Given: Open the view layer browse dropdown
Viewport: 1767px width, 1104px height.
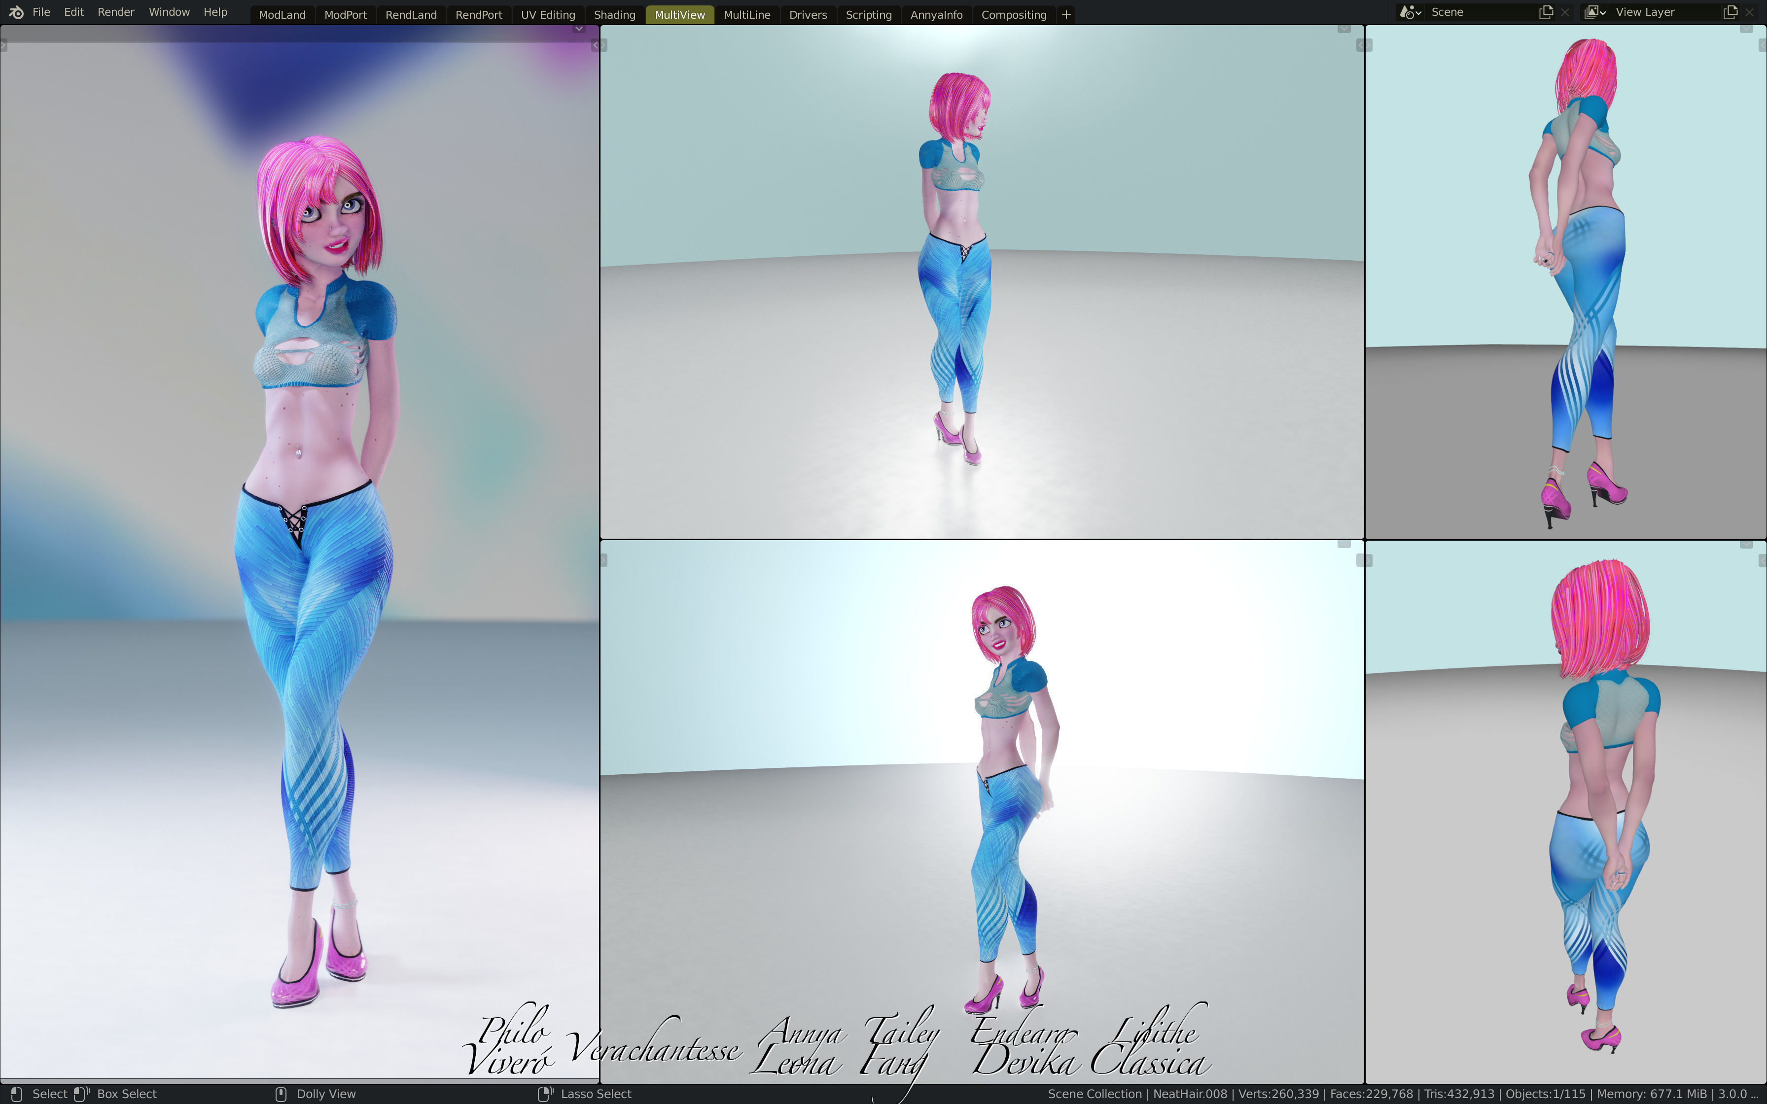Looking at the screenshot, I should [x=1594, y=12].
